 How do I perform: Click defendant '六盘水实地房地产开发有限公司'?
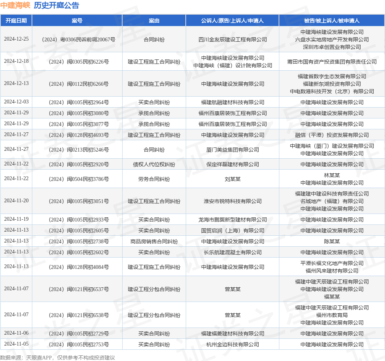pos(332,39)
